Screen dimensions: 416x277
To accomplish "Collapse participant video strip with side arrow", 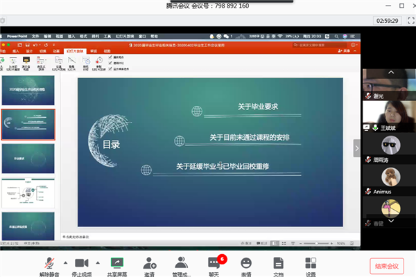I will pos(357,148).
